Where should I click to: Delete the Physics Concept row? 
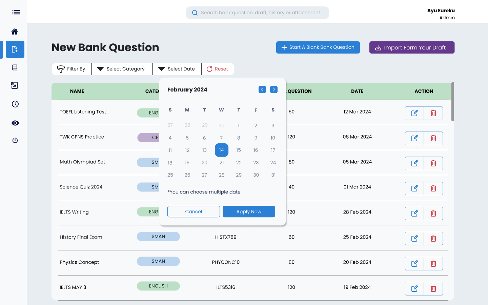[433, 264]
